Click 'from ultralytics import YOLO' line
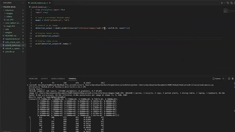This screenshot has width=235, height=132. pos(50,10)
